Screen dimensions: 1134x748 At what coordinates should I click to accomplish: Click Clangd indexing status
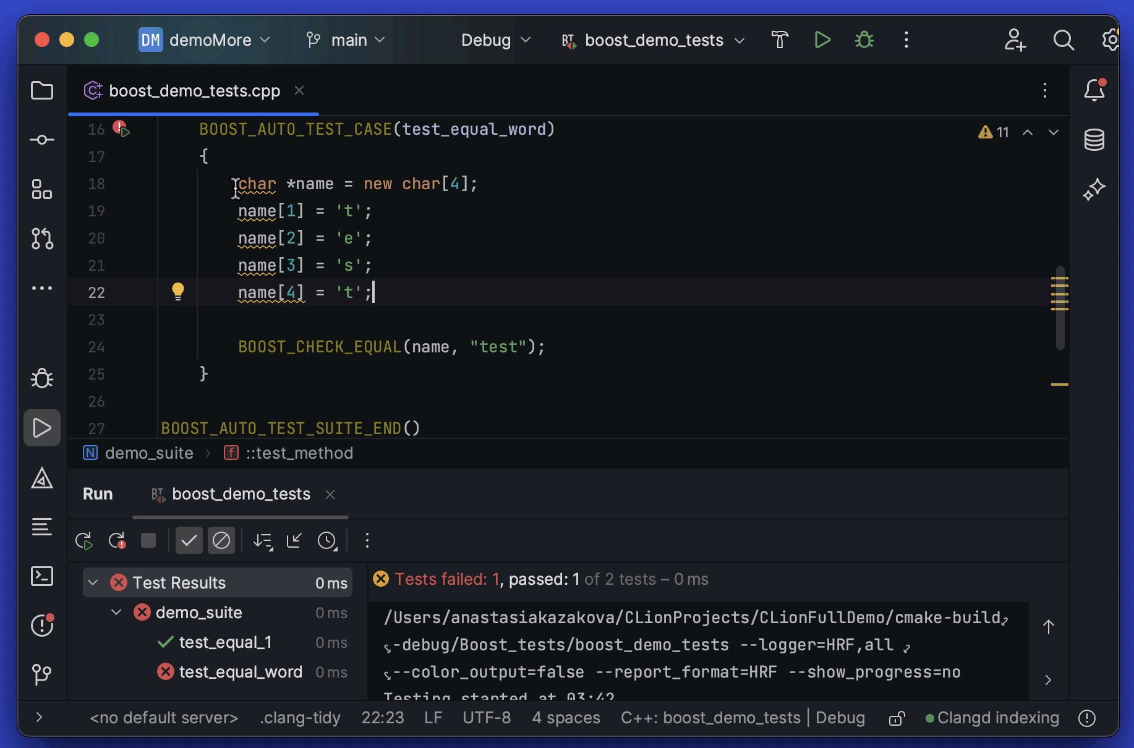992,718
